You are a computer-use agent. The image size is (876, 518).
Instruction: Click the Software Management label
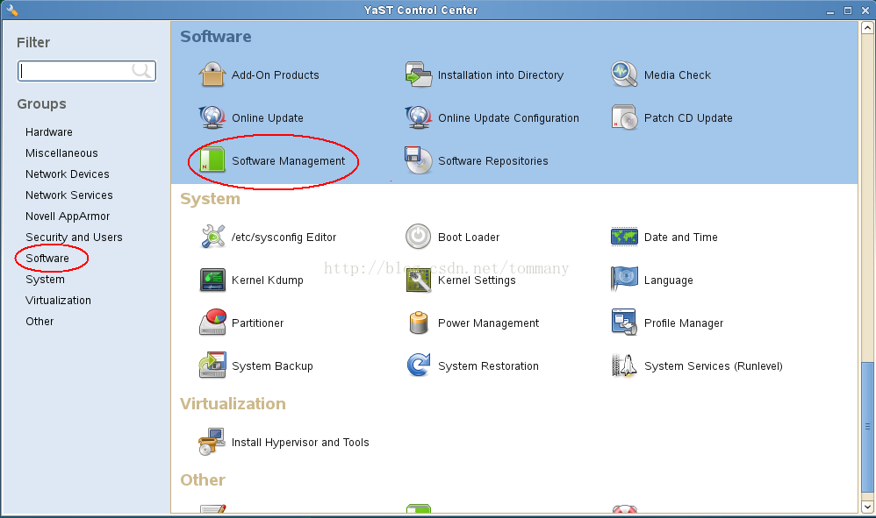click(x=288, y=161)
